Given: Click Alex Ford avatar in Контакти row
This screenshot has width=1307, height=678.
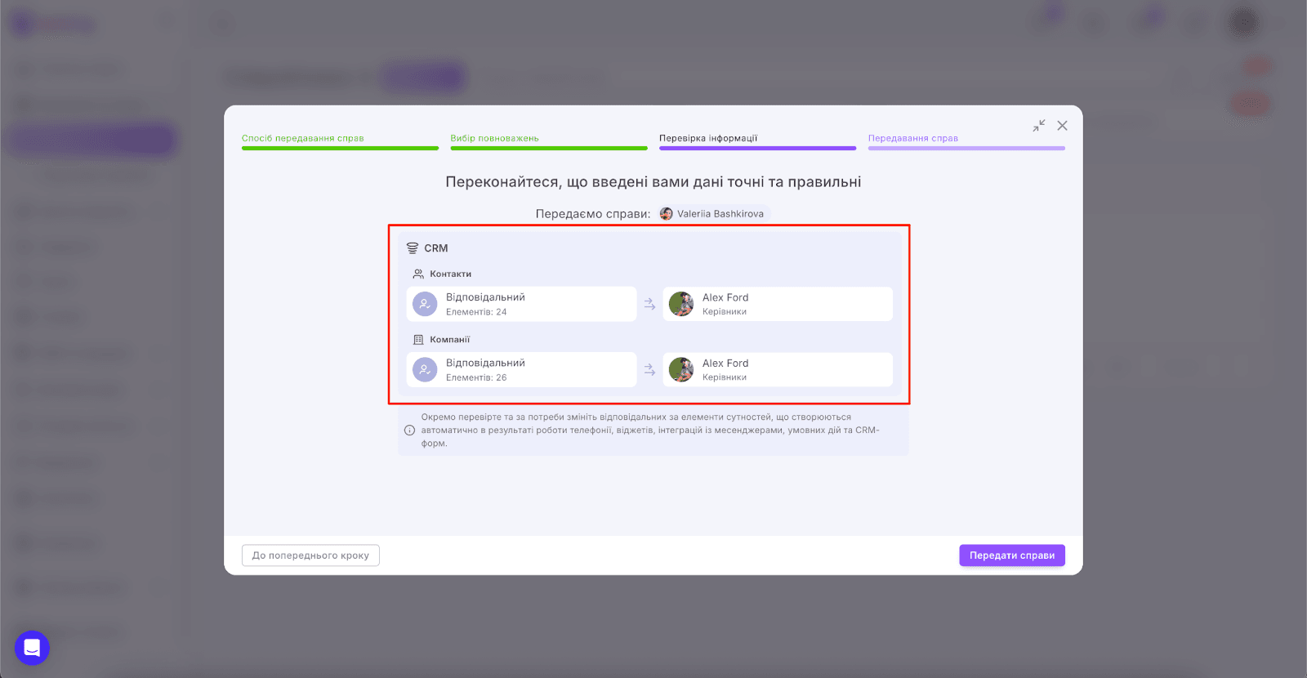Looking at the screenshot, I should click(681, 304).
